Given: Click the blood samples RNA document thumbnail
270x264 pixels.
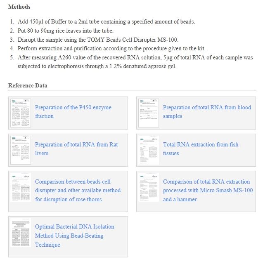Looking at the screenshot, I should [x=149, y=113].
